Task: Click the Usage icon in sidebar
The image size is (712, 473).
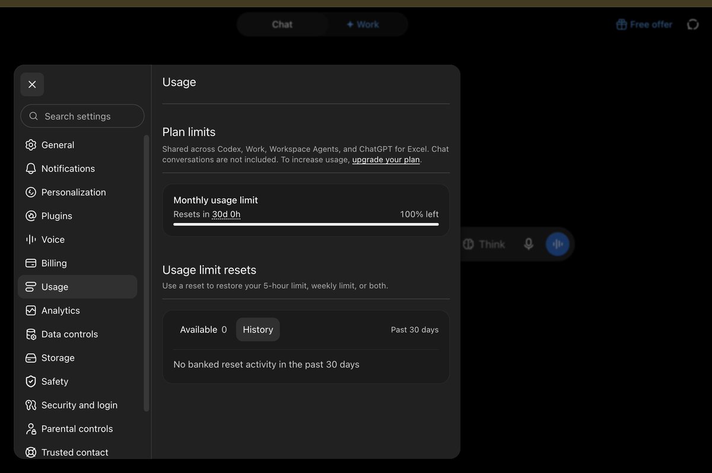Action: coord(31,287)
